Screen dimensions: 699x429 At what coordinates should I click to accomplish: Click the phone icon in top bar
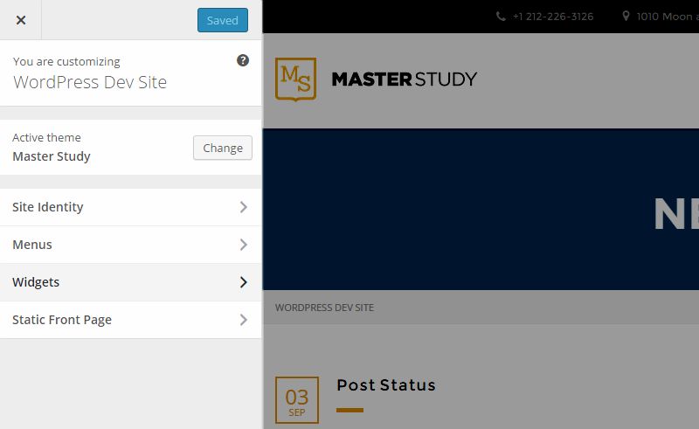click(501, 17)
